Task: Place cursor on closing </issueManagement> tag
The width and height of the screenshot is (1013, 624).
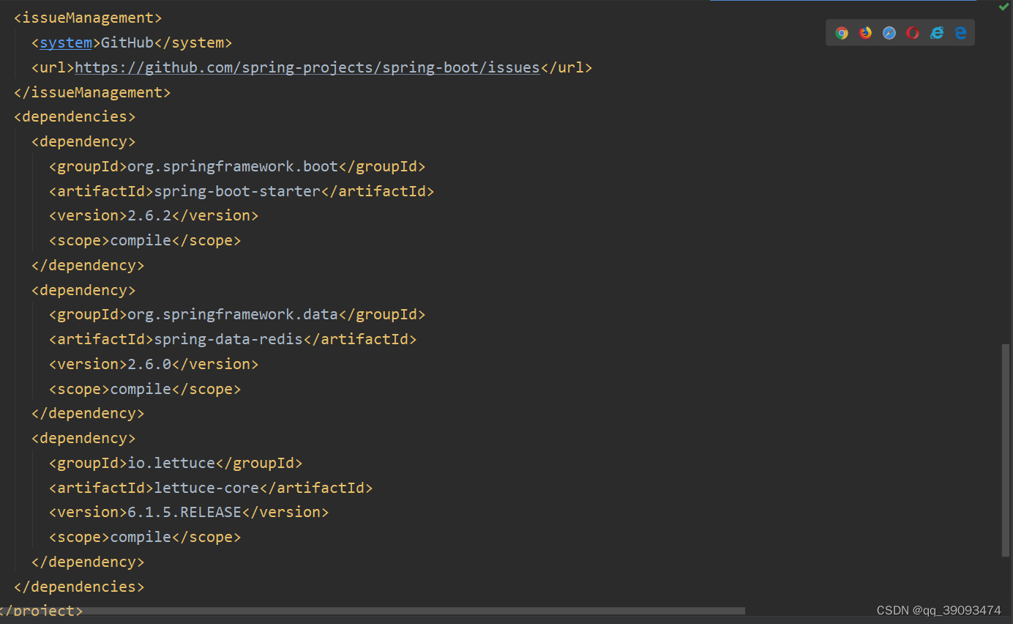Action: click(92, 92)
